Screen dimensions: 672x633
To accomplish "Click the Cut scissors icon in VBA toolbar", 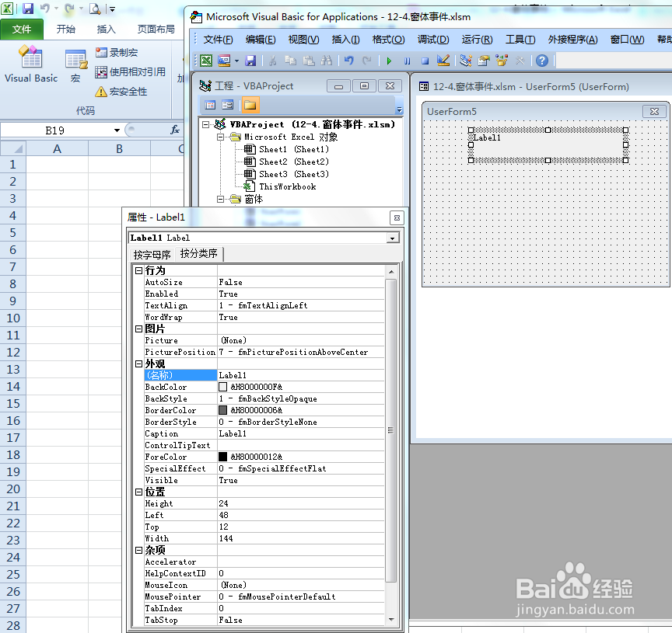I will coord(272,61).
